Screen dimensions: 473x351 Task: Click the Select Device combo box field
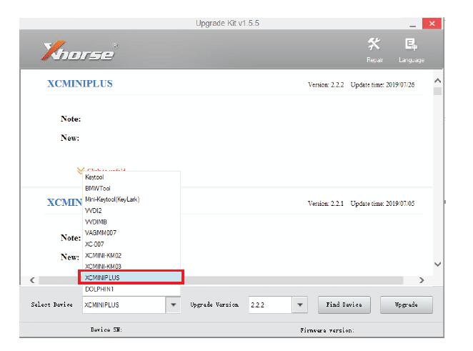tap(124, 305)
